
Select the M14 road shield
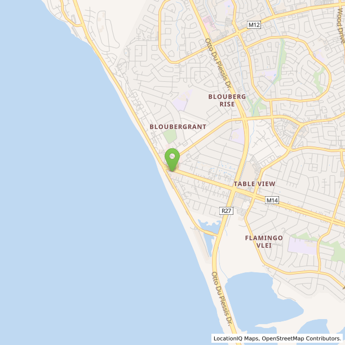272,200
